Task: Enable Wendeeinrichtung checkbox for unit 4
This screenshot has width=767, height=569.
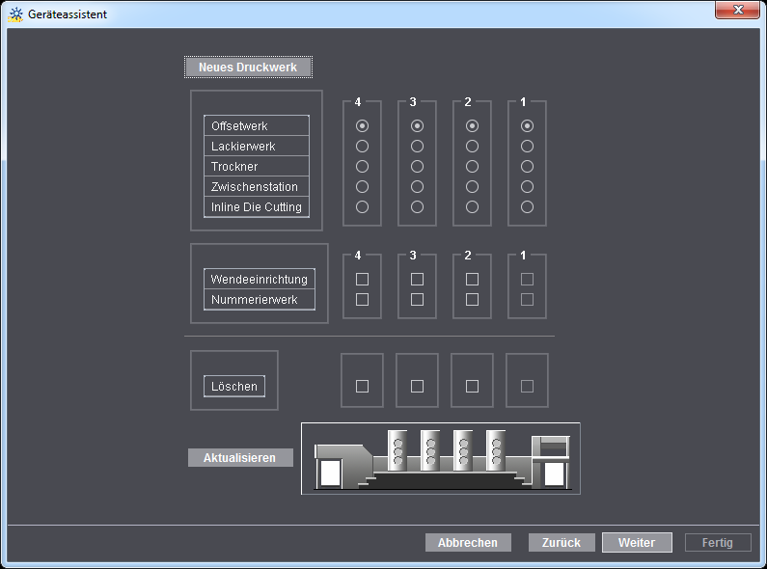Action: tap(363, 280)
